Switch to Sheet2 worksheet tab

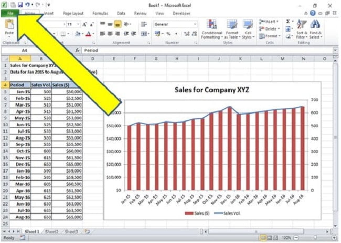coord(51,231)
